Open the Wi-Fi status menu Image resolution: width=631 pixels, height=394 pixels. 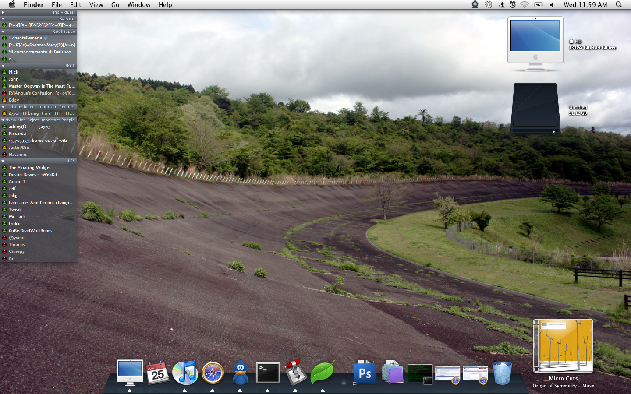525,5
